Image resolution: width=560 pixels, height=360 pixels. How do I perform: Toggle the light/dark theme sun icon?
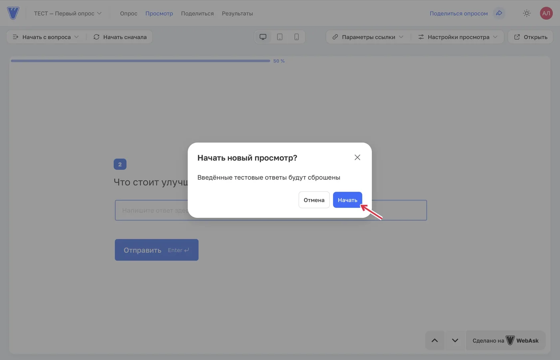[527, 13]
